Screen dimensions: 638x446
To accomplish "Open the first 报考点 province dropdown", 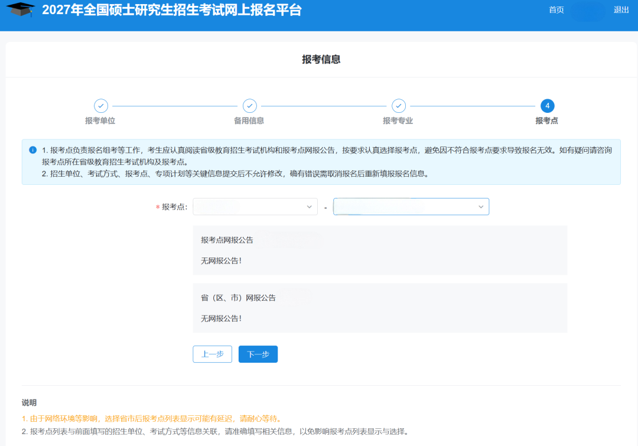I will (x=255, y=207).
